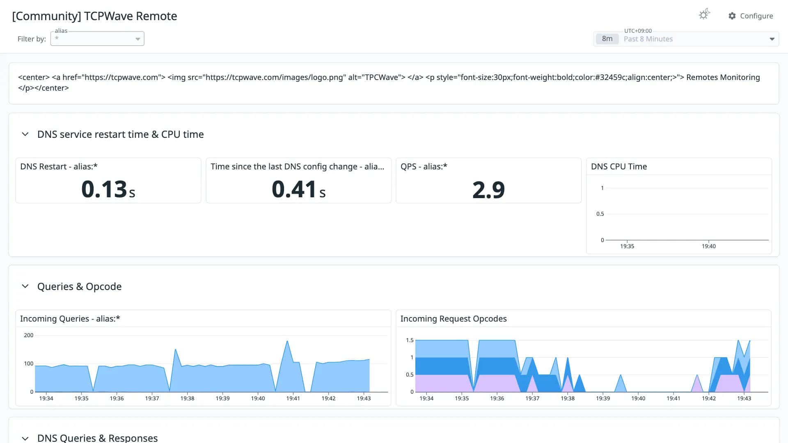
Task: Click the Remotes Monitoring HTML note widget
Action: click(x=394, y=83)
